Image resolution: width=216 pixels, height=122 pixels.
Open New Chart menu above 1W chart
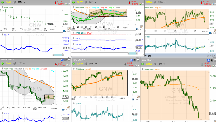point(7,60)
